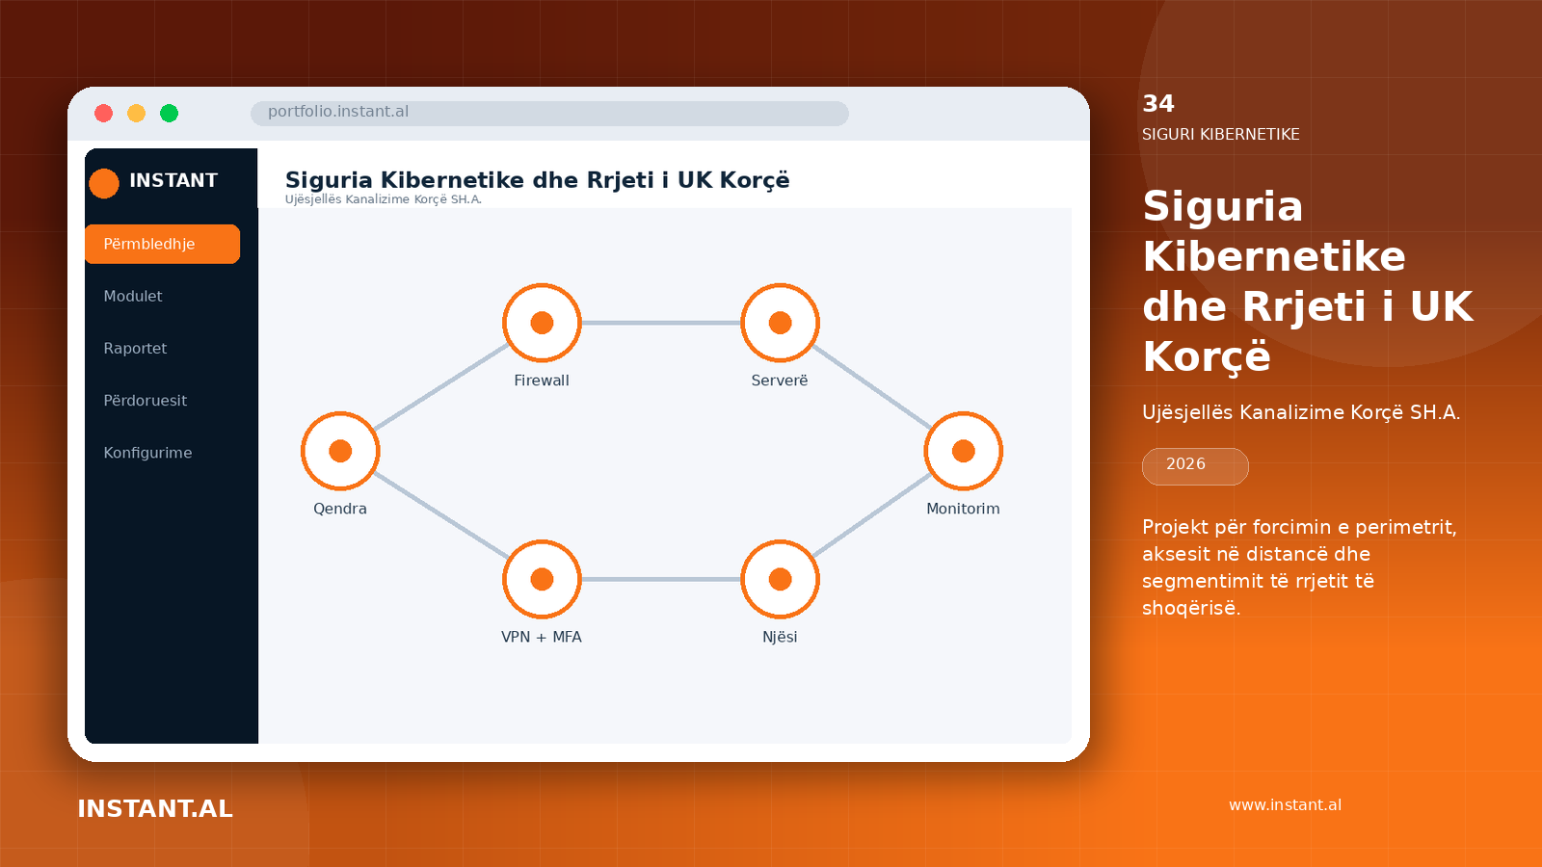Click the number "34" on the right

(x=1158, y=103)
